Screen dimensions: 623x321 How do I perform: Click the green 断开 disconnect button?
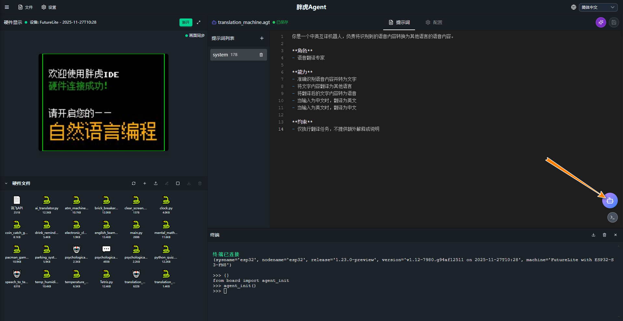pyautogui.click(x=186, y=22)
